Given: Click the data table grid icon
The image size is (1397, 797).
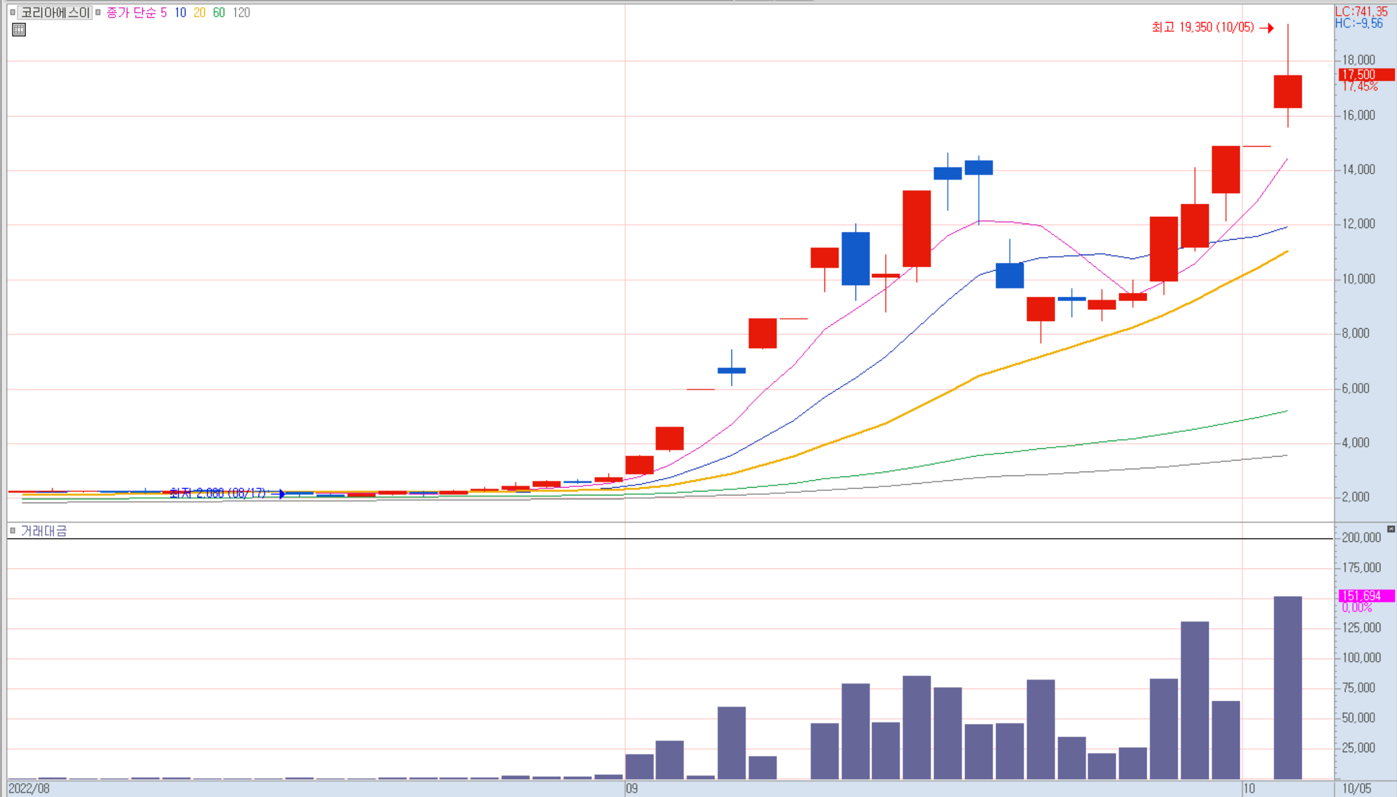Looking at the screenshot, I should click(19, 30).
